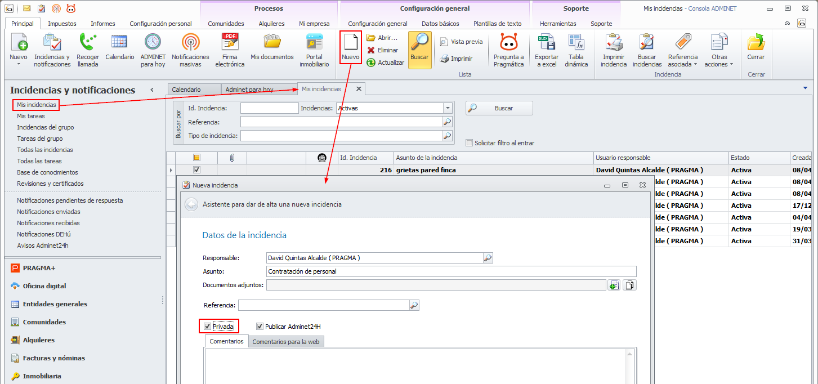Toggle select-all checkbox in grid header
Viewport: 818px width, 384px height.
click(x=196, y=158)
